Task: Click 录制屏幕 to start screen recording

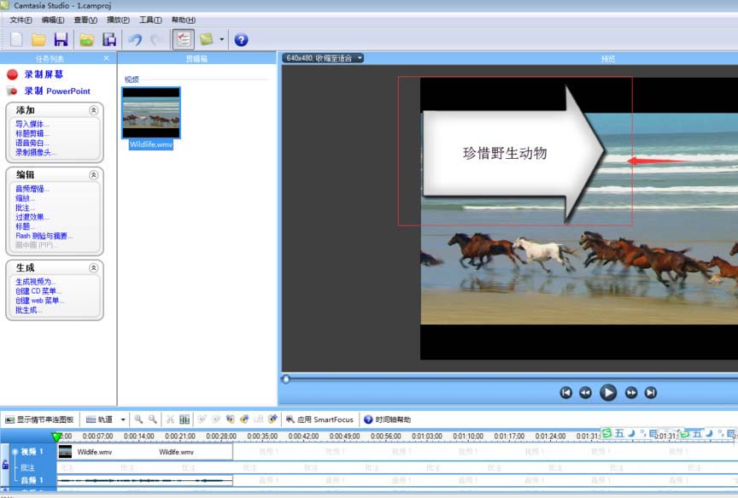Action: (43, 74)
